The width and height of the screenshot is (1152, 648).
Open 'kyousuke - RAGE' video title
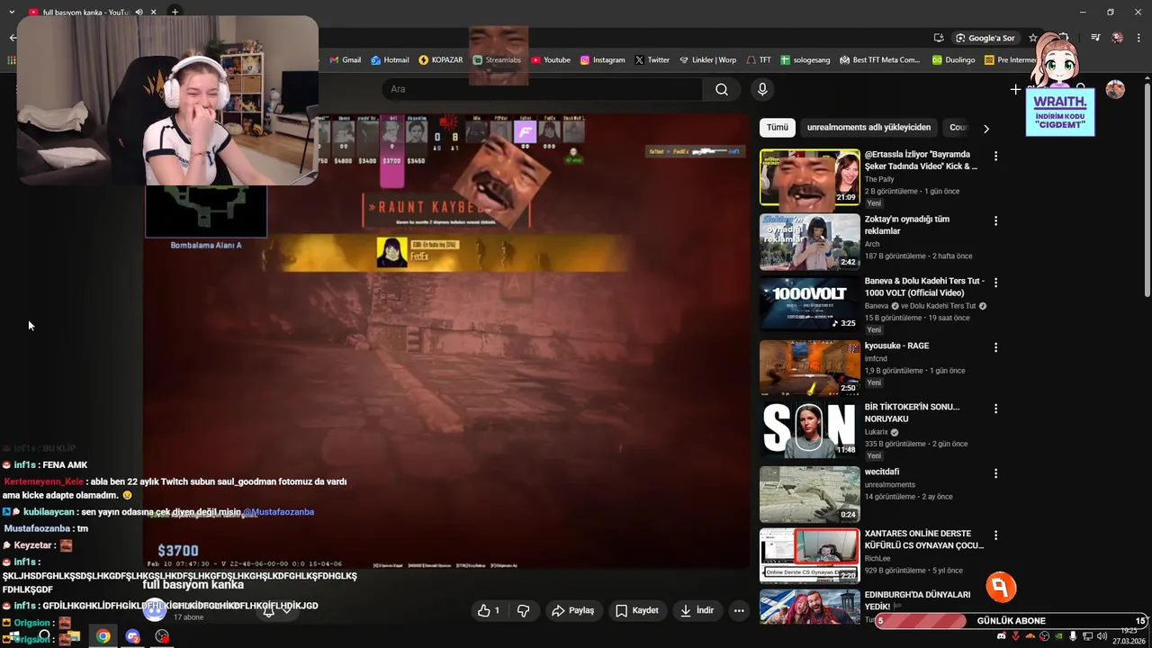896,346
